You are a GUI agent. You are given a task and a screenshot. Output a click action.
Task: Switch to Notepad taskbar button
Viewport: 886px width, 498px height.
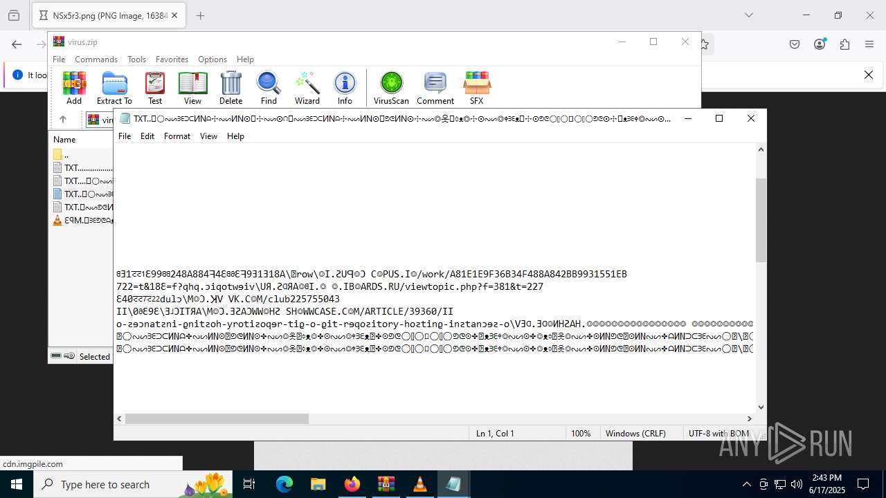tap(453, 484)
